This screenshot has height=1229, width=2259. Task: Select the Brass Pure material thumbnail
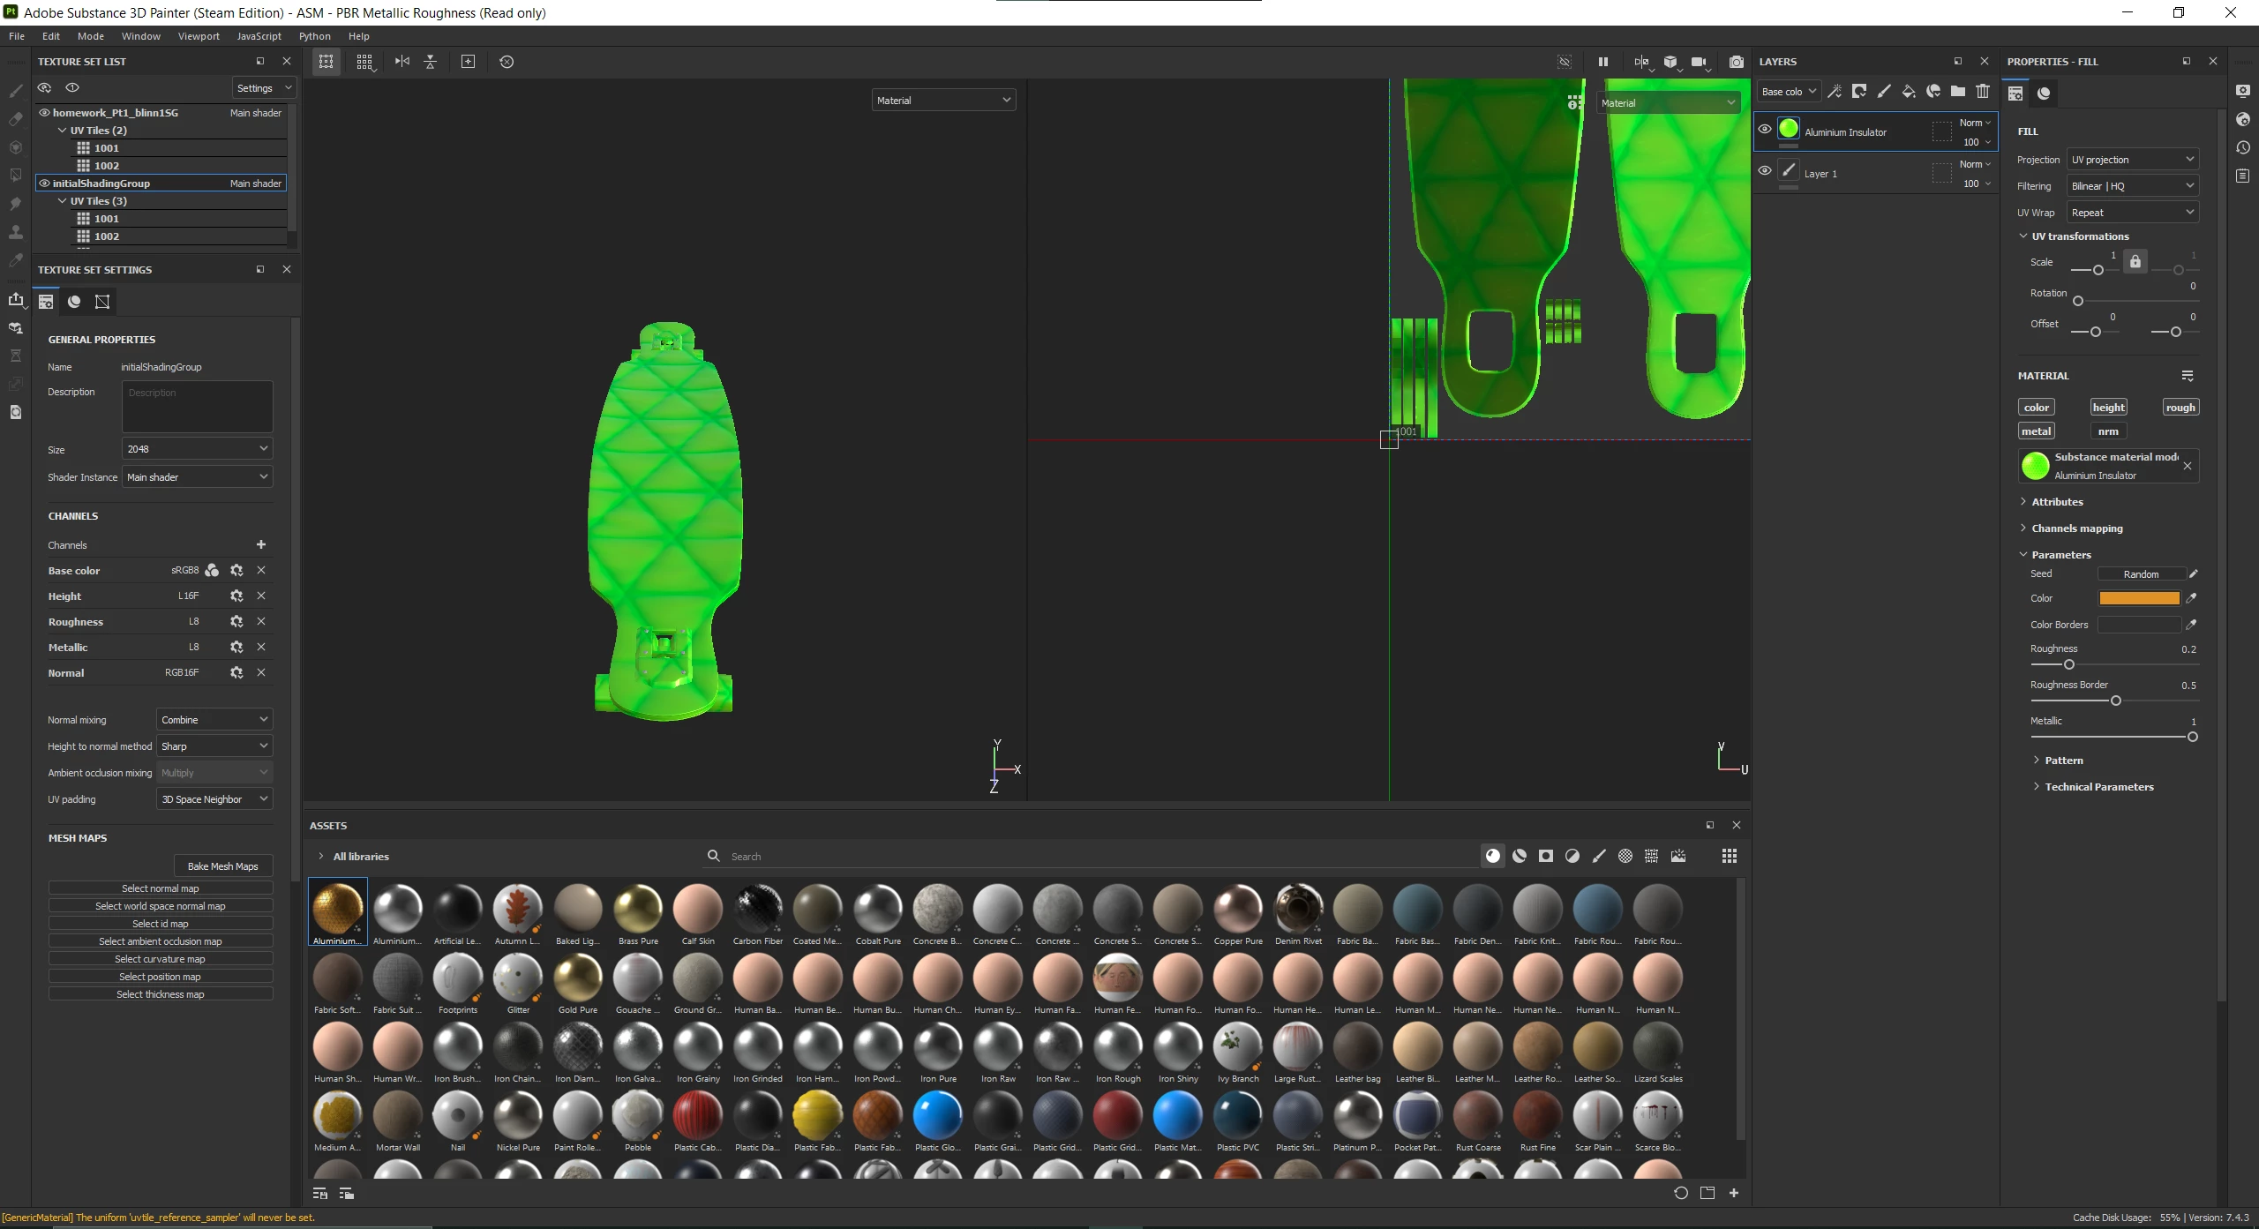click(638, 909)
